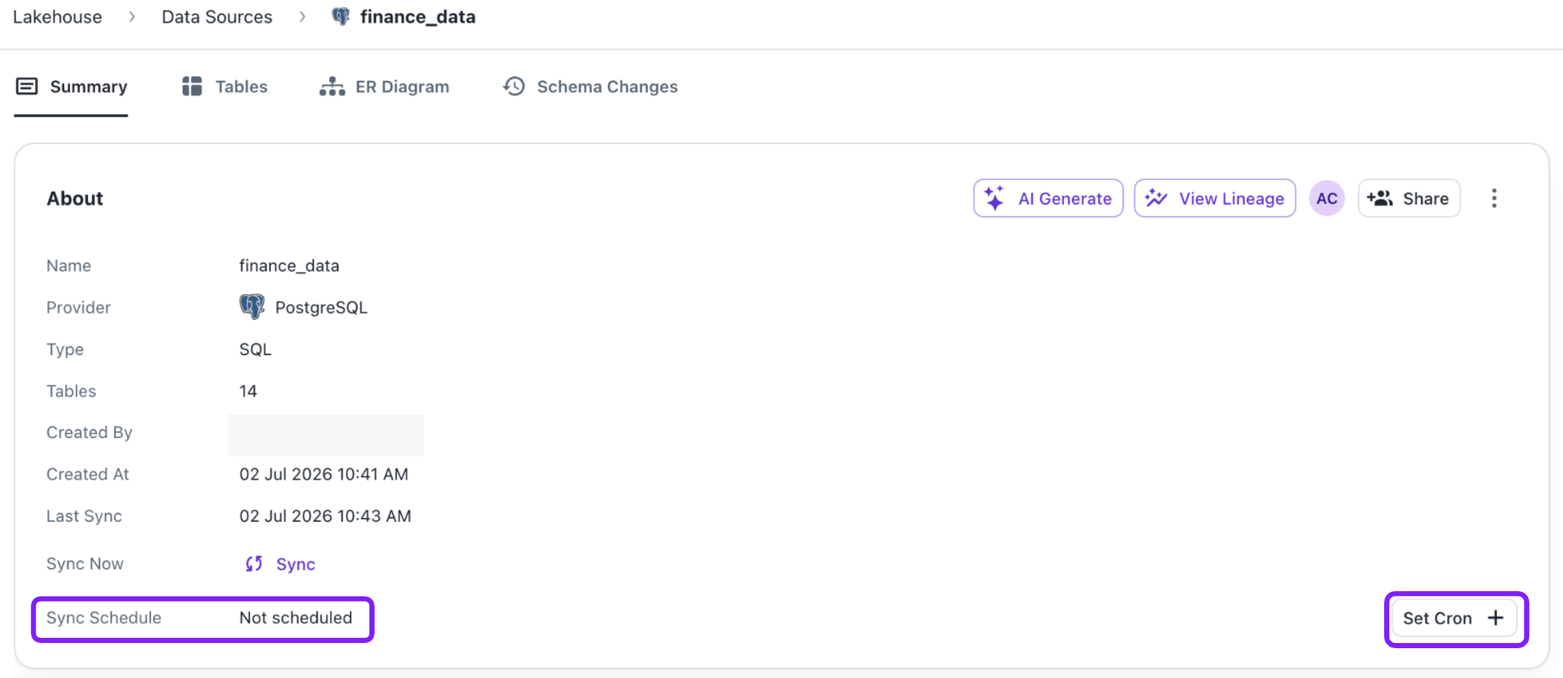Viewport: 1563px width, 678px height.
Task: Click the Share people icon
Action: click(1380, 198)
